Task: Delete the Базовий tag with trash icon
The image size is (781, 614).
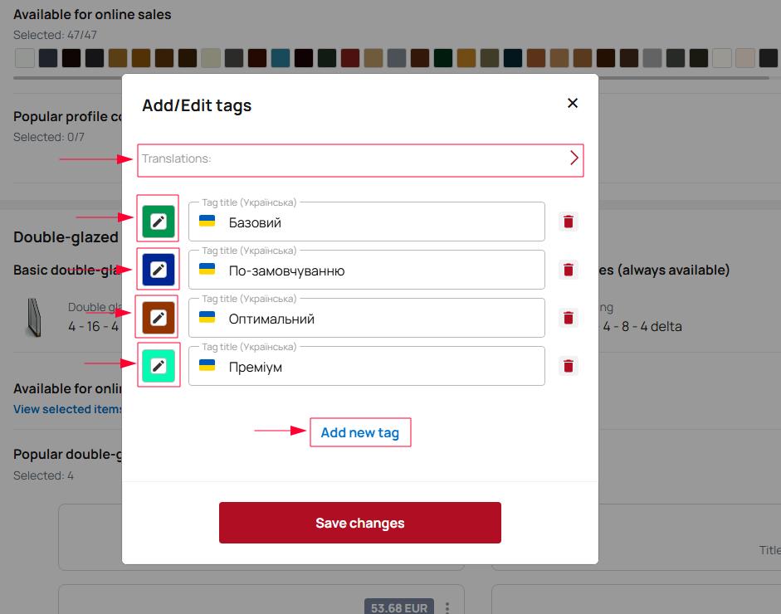Action: point(569,222)
